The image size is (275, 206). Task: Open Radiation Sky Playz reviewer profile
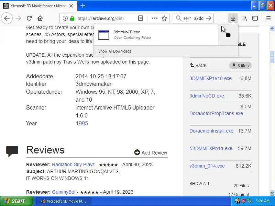73,164
